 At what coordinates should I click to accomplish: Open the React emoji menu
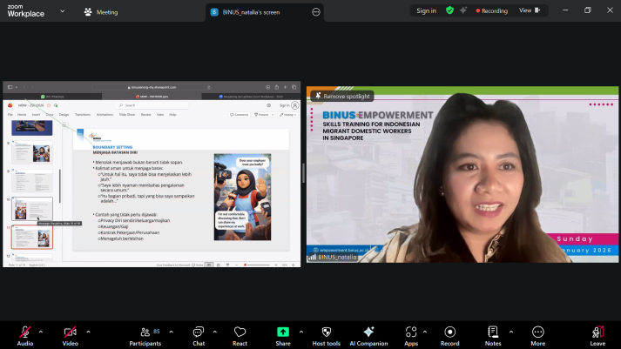(x=240, y=332)
